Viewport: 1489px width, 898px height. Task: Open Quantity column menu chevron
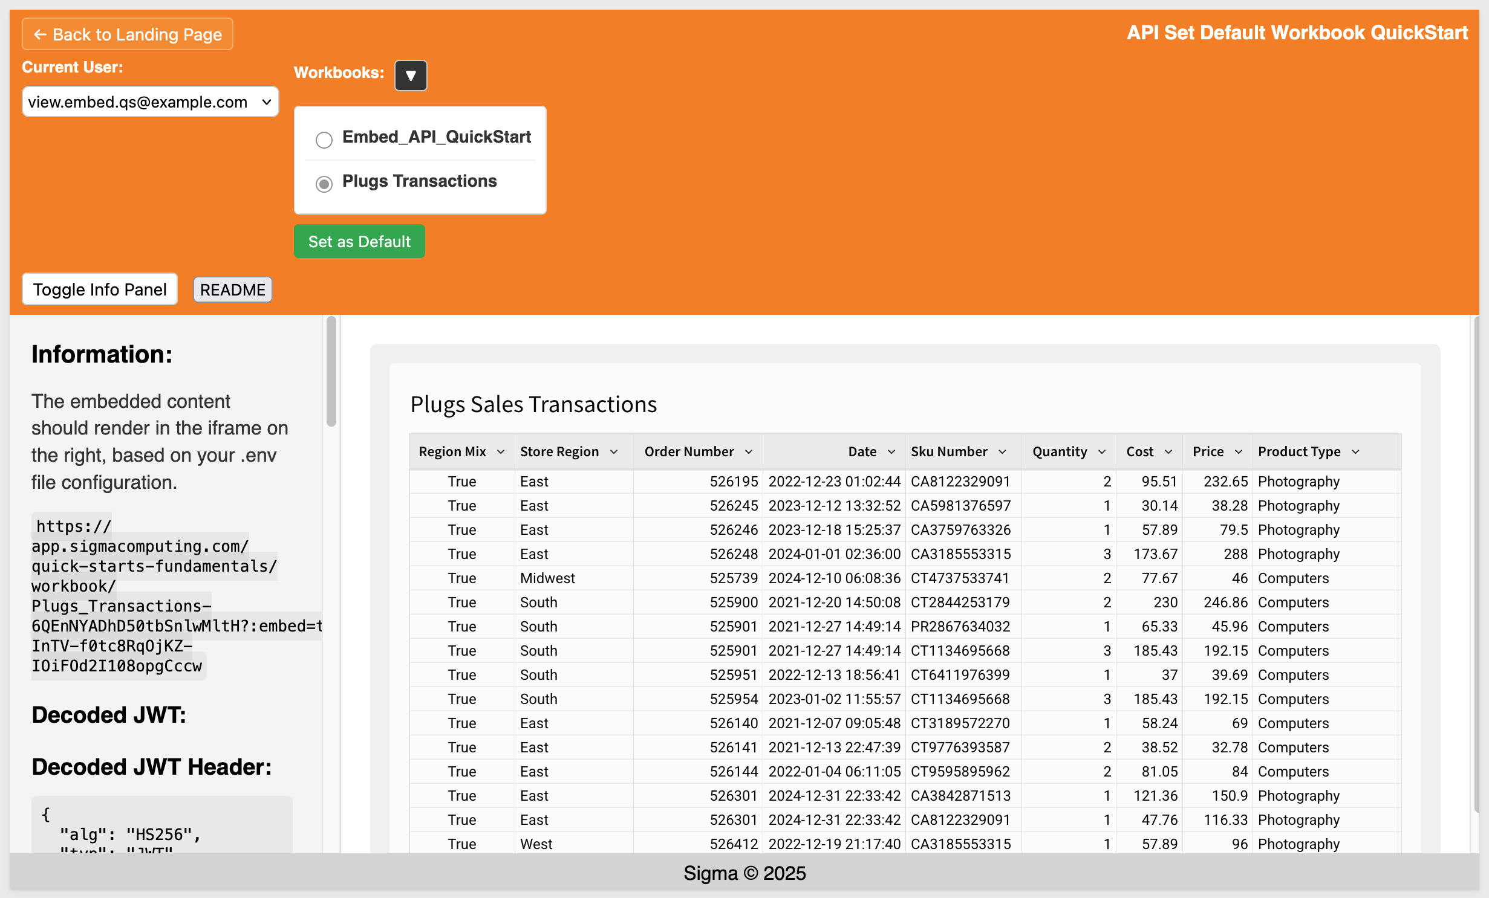(1102, 452)
